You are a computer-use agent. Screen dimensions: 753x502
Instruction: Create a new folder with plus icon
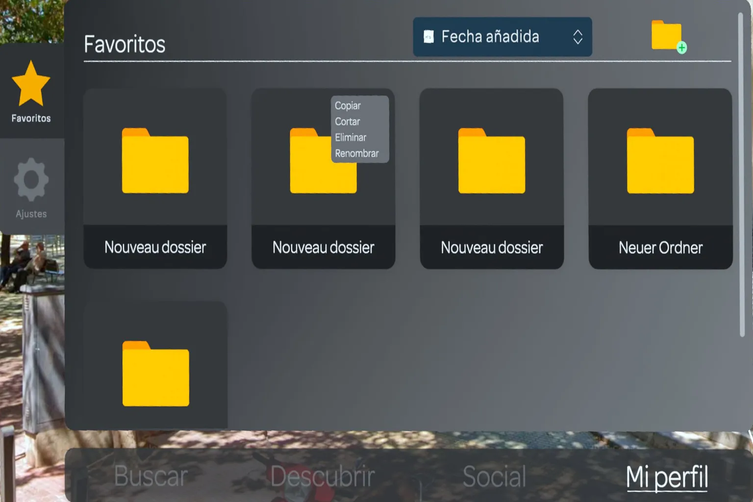[669, 36]
